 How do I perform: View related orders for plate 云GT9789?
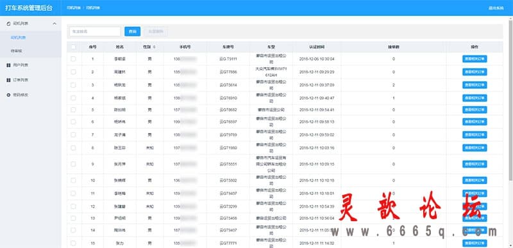pos(475,134)
